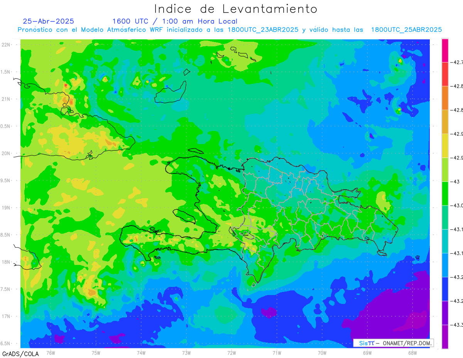
Task: Click the 'Pronóstico con el Modelo Atmosferico WRF' line
Action: [x=230, y=30]
